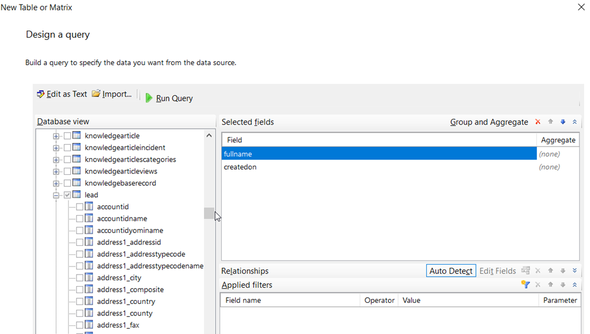Click the Operator column header
The width and height of the screenshot is (590, 334).
379,300
